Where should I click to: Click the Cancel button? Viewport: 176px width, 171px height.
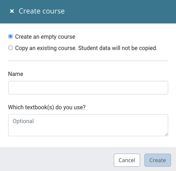coord(127,160)
